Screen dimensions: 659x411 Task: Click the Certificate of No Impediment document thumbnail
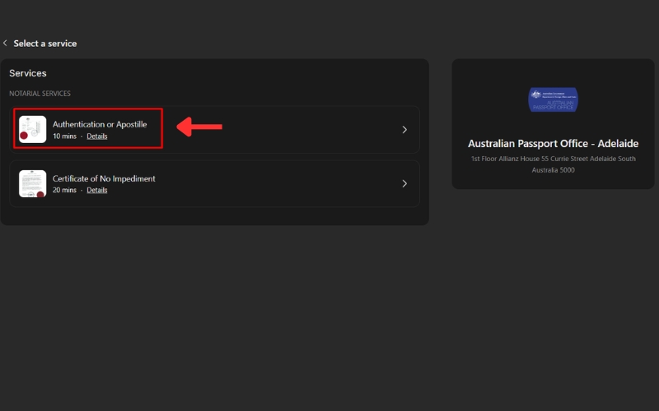coord(33,183)
